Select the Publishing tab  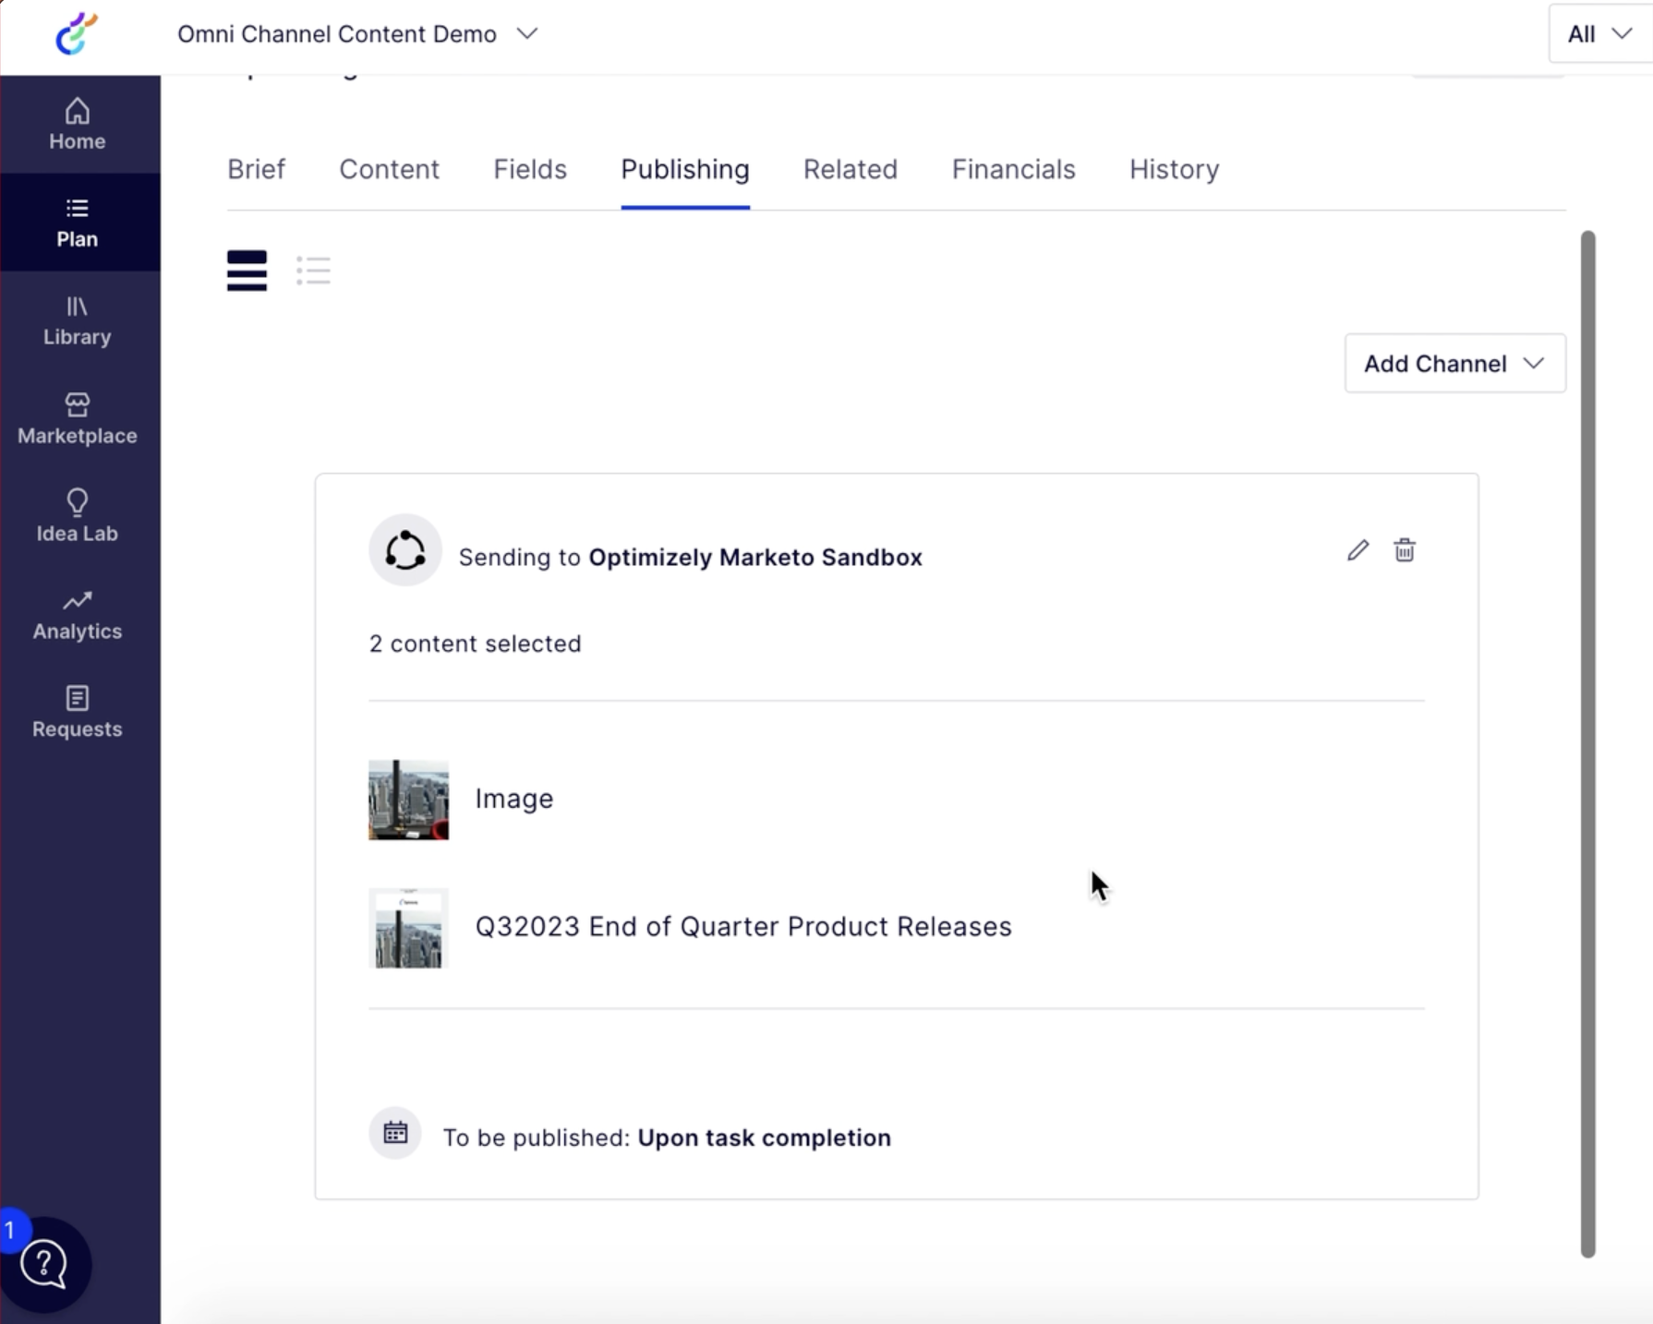[685, 169]
